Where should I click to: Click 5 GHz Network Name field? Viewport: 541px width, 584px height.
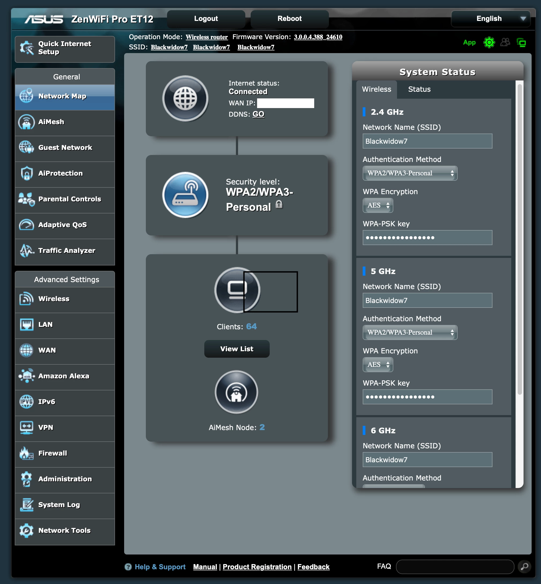(427, 300)
